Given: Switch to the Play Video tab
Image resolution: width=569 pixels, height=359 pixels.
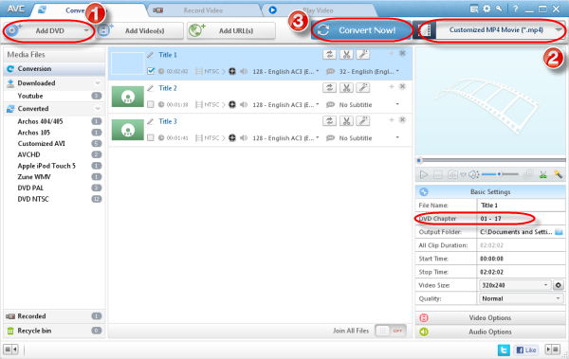Looking at the screenshot, I should (x=318, y=10).
